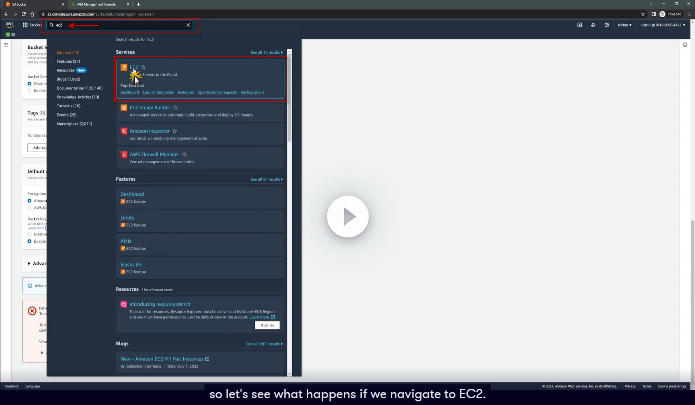The height and width of the screenshot is (405, 695).
Task: Click the play button overlay
Action: pyautogui.click(x=348, y=217)
